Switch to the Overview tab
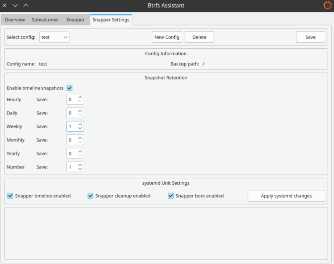 coord(15,20)
